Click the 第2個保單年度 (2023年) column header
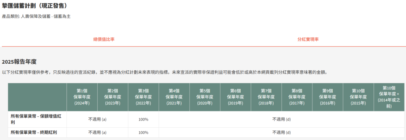This screenshot has width=406, height=140. tap(113, 97)
